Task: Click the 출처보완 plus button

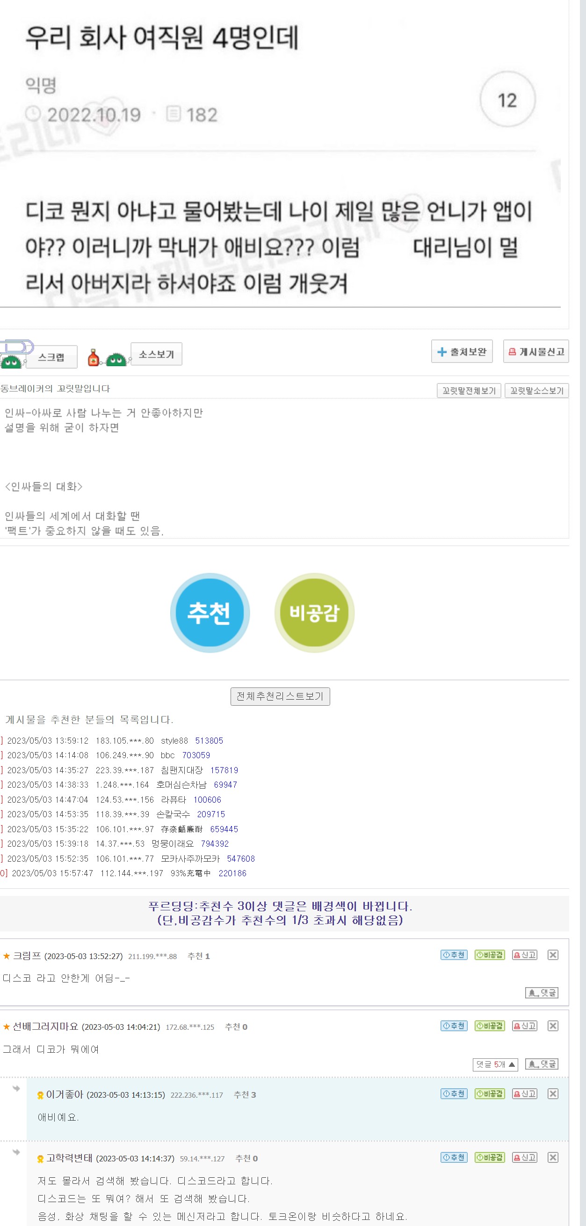Action: [462, 352]
